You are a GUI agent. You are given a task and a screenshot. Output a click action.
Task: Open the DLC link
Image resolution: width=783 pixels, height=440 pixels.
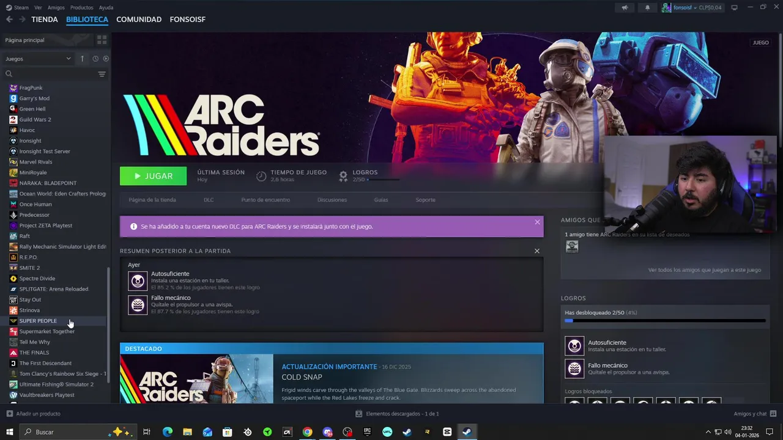209,200
